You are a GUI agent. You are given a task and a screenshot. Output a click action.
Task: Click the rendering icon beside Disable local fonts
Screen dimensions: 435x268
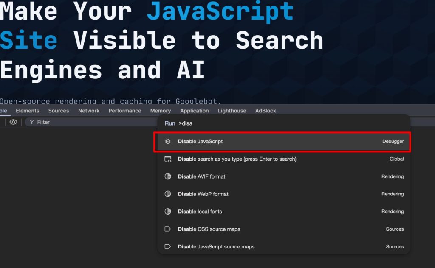[x=168, y=212]
